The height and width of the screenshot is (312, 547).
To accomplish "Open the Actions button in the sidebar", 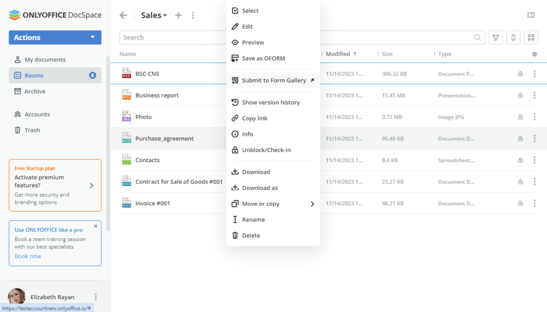I will tap(54, 37).
